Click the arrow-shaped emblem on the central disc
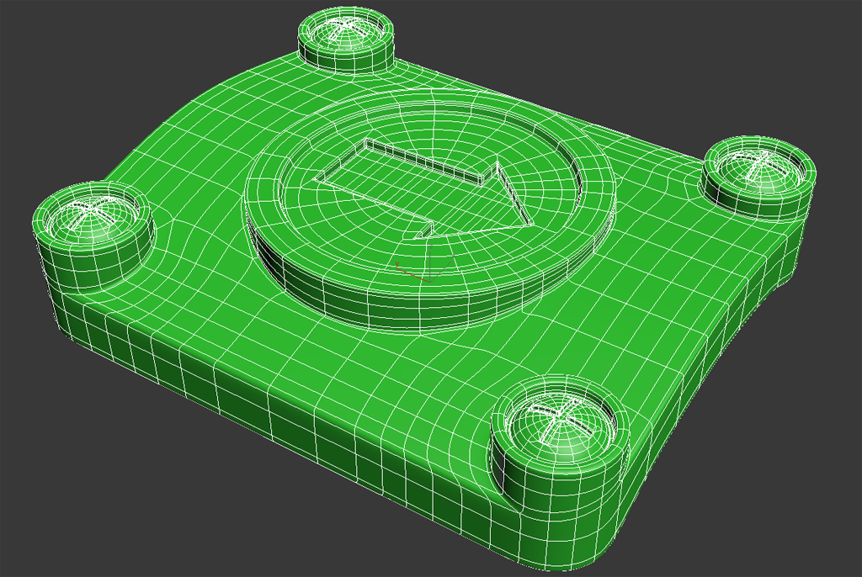The height and width of the screenshot is (577, 862). (425, 189)
